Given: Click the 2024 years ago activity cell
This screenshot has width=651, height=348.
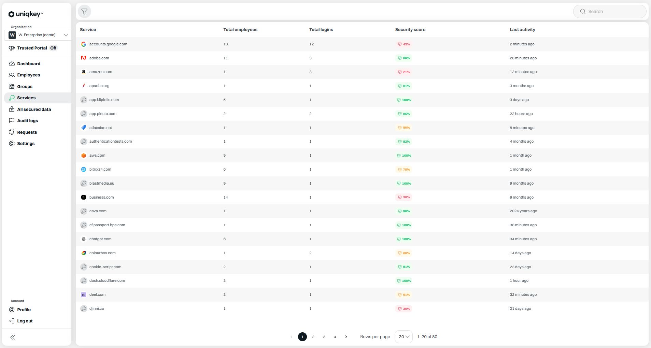Looking at the screenshot, I should point(523,211).
